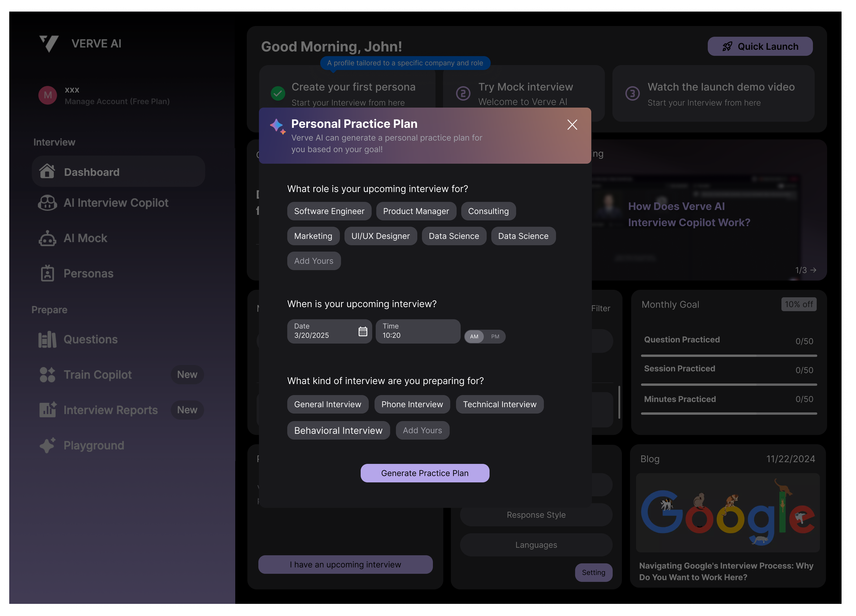The height and width of the screenshot is (616, 856).
Task: Click the Question Practiced progress bar
Action: tap(729, 356)
